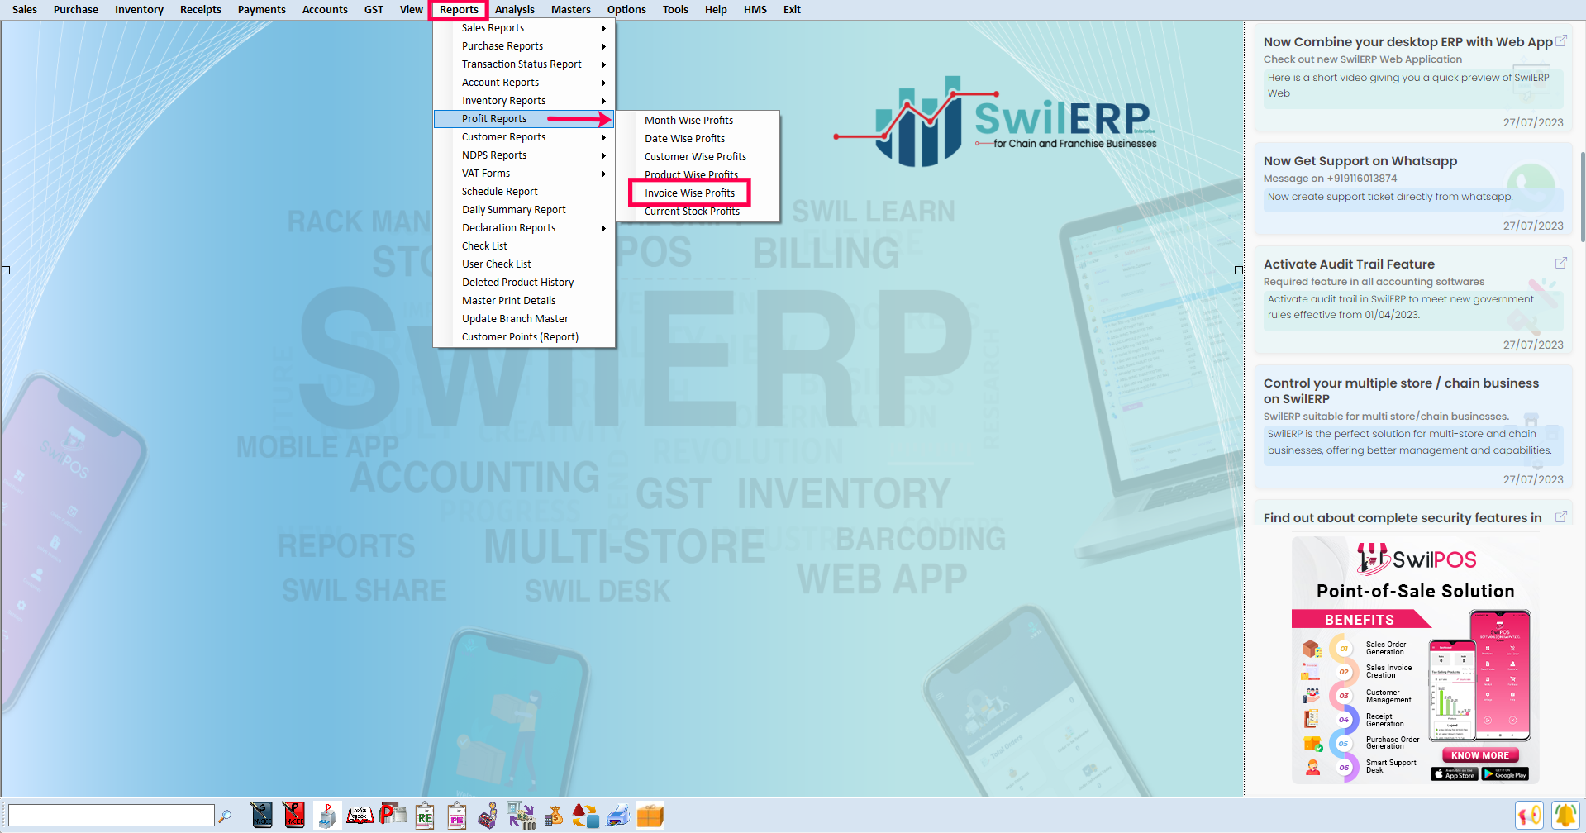1586x833 pixels.
Task: Open external link icon on Web App news card
Action: tap(1561, 40)
